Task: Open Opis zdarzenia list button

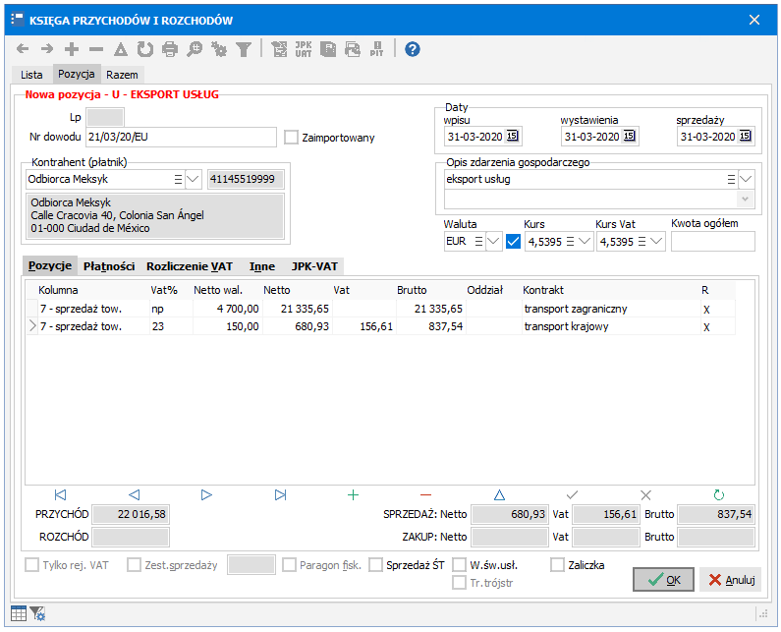Action: tap(731, 180)
